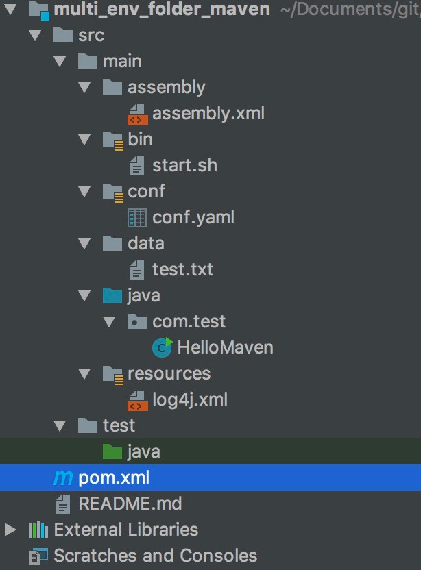Collapse the main folder
The width and height of the screenshot is (421, 570).
click(x=60, y=60)
